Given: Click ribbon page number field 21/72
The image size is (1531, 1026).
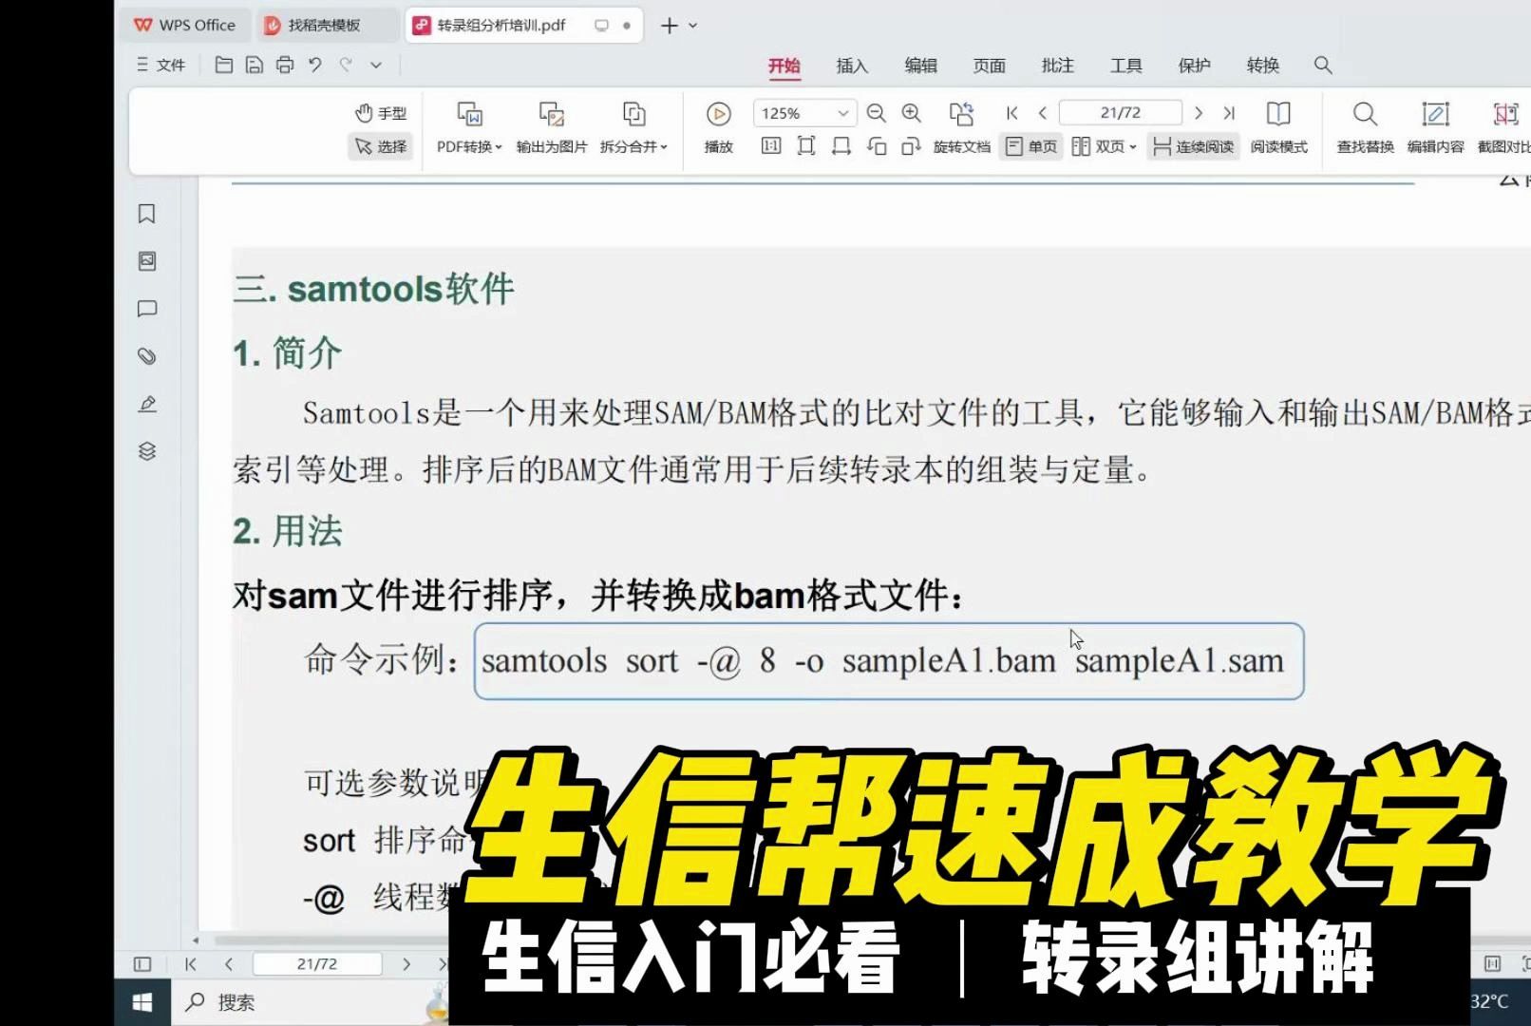Looking at the screenshot, I should tap(1121, 113).
